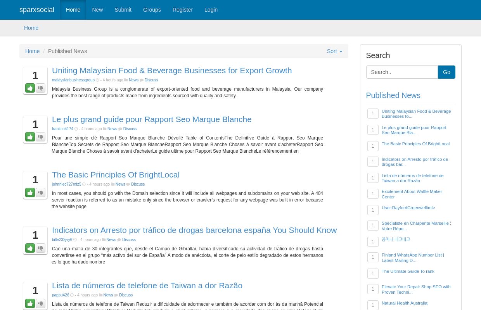Upvote the Lista de números de telefone post
The height and width of the screenshot is (310, 481).
[30, 303]
